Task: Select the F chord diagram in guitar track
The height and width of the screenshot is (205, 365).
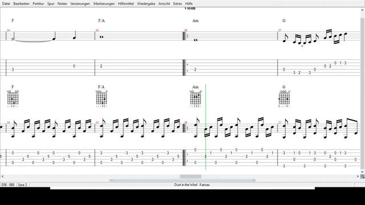Action: click(13, 99)
